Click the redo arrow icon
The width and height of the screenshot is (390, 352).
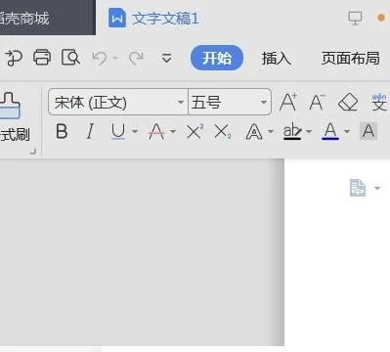click(x=136, y=59)
